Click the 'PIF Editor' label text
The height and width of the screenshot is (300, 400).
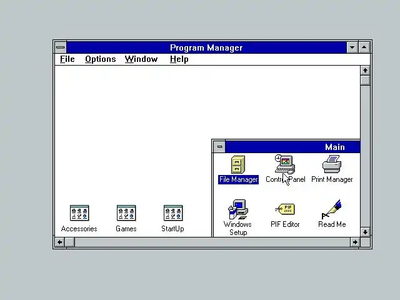coord(285,224)
